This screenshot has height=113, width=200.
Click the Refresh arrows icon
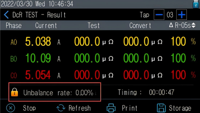[61, 108]
